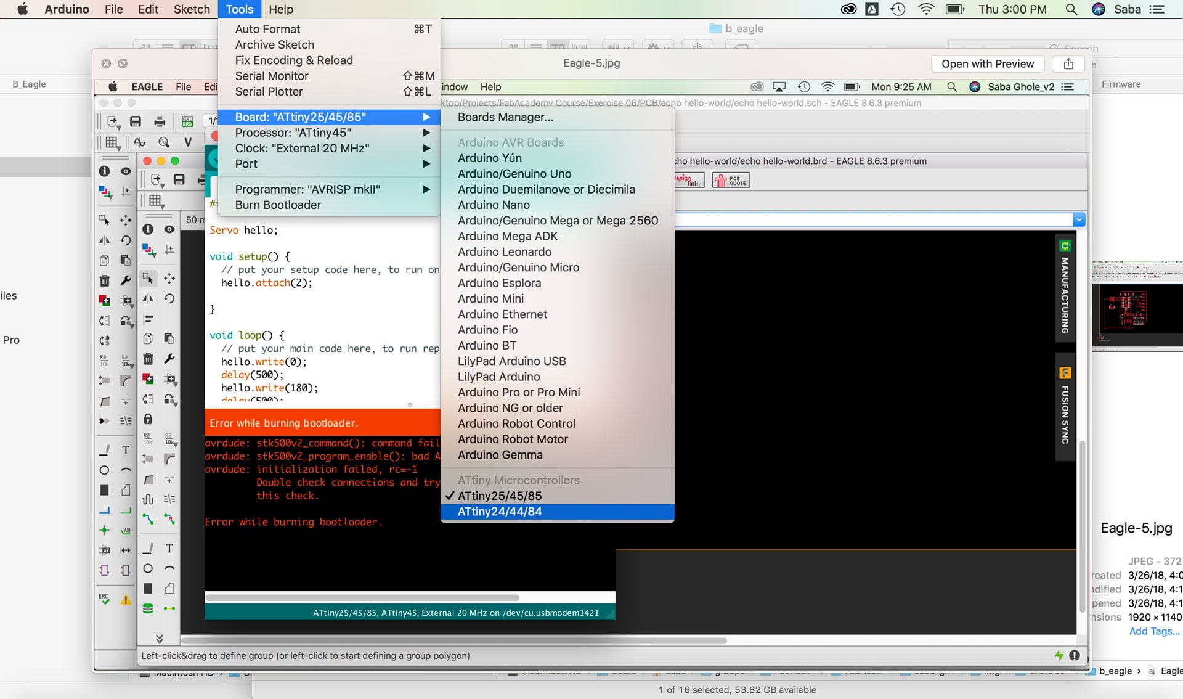Select Route tool in board editor palette
Viewport: 1183px width, 699px height.
click(148, 519)
